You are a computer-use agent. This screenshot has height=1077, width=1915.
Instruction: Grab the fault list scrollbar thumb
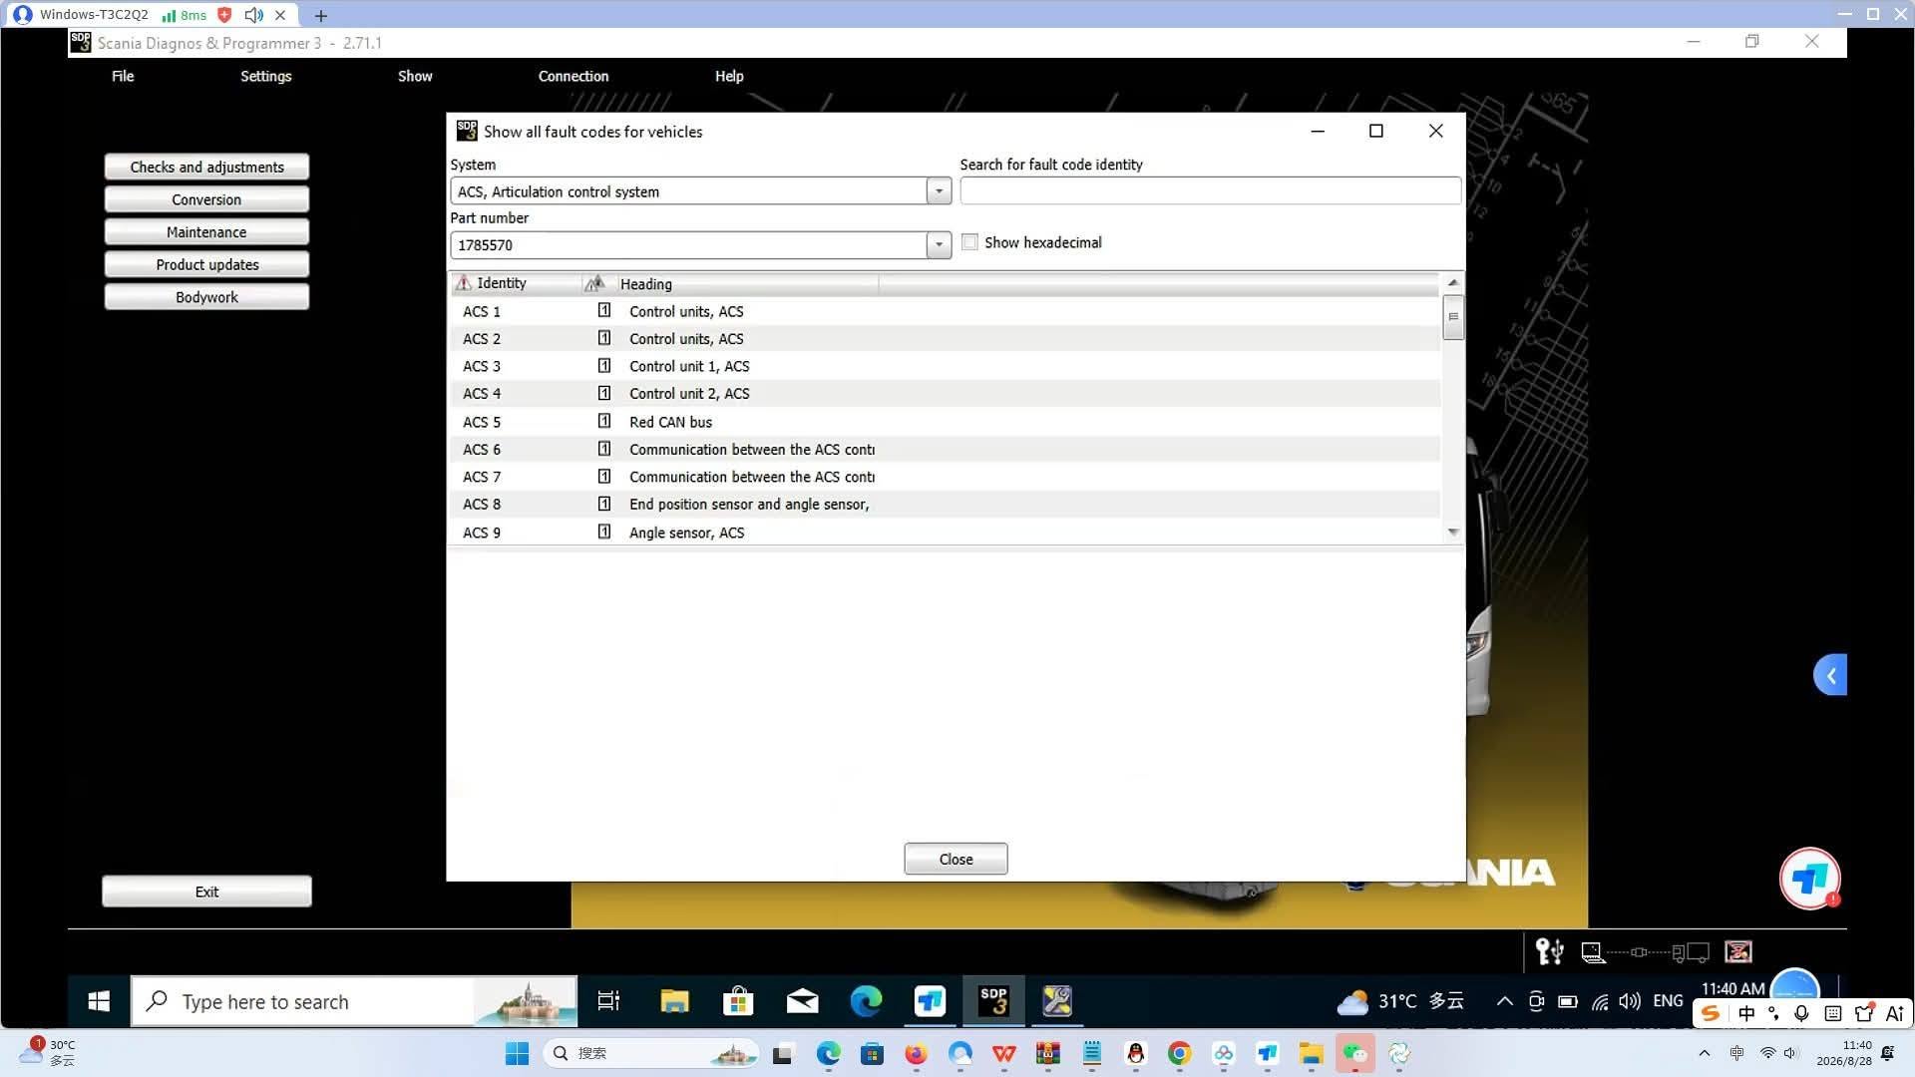[x=1453, y=317]
